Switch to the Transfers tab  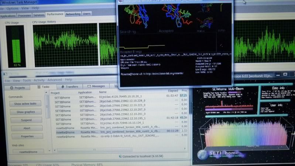click(70, 86)
